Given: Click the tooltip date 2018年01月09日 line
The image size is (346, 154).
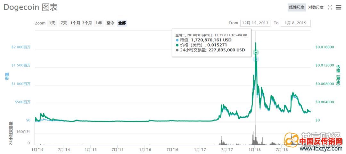Looking at the screenshot, I should (x=211, y=35).
